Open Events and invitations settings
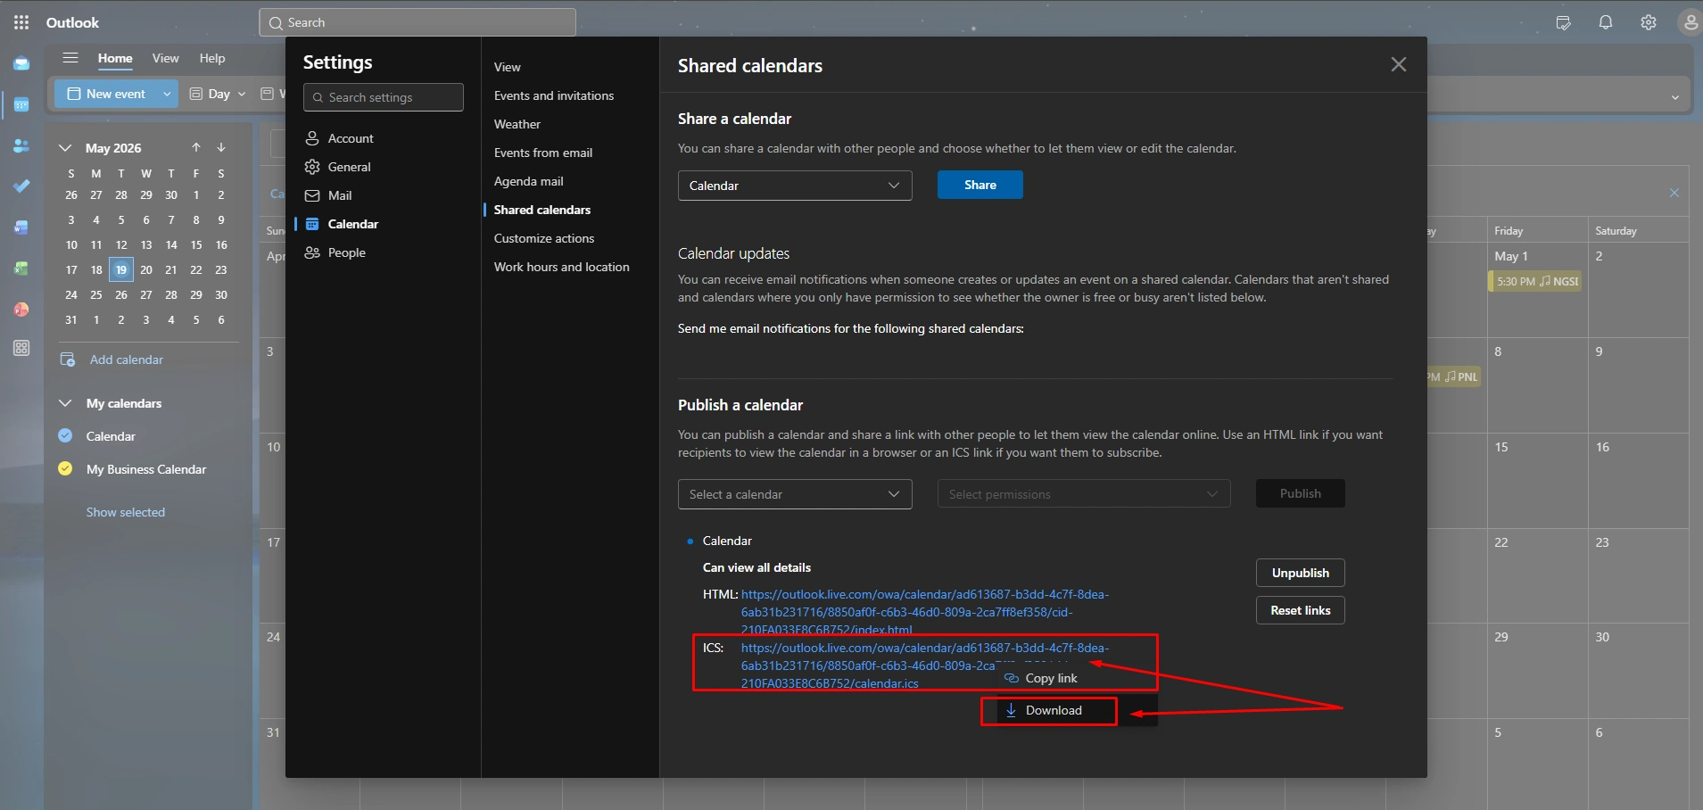 click(554, 95)
